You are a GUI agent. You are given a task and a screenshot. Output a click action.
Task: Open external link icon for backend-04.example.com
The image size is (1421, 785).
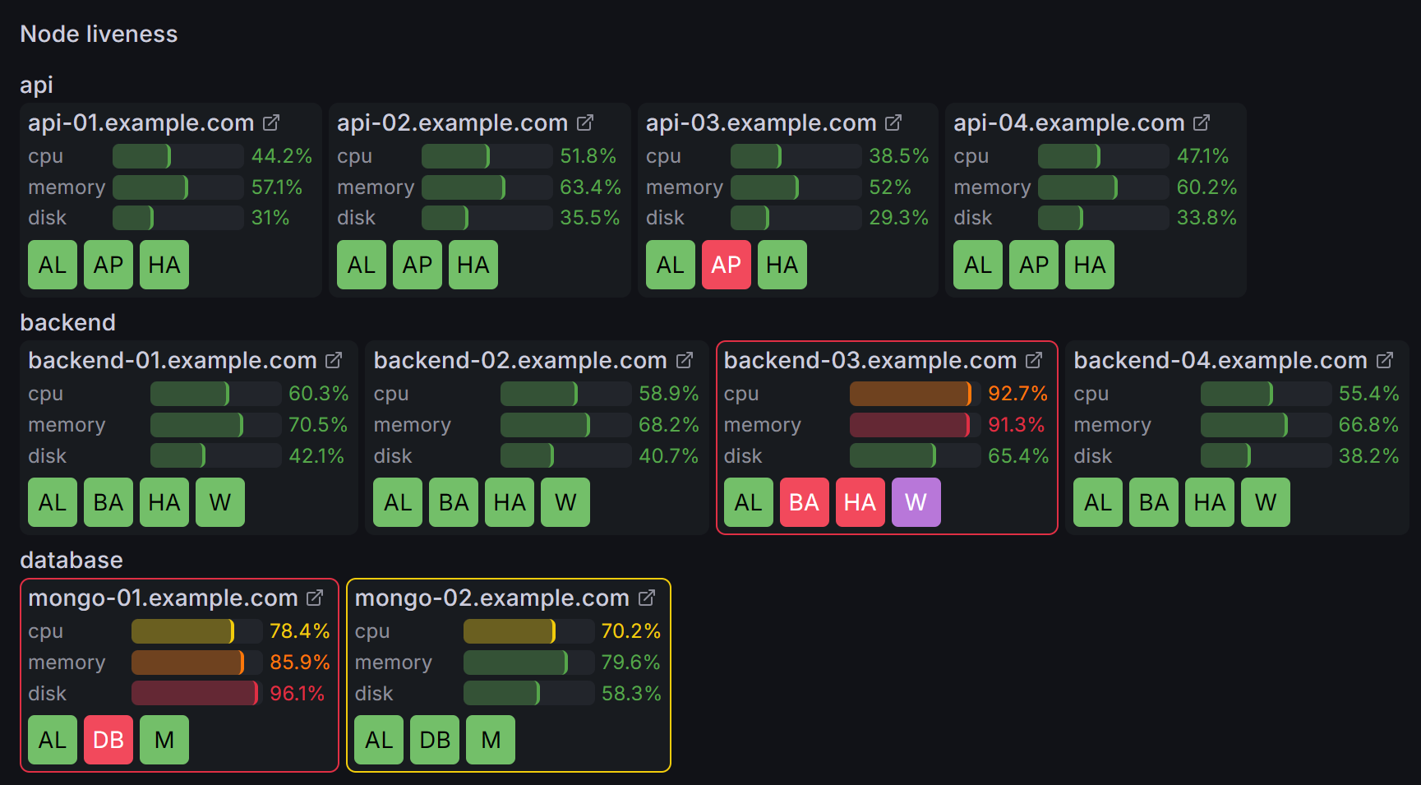1385,361
